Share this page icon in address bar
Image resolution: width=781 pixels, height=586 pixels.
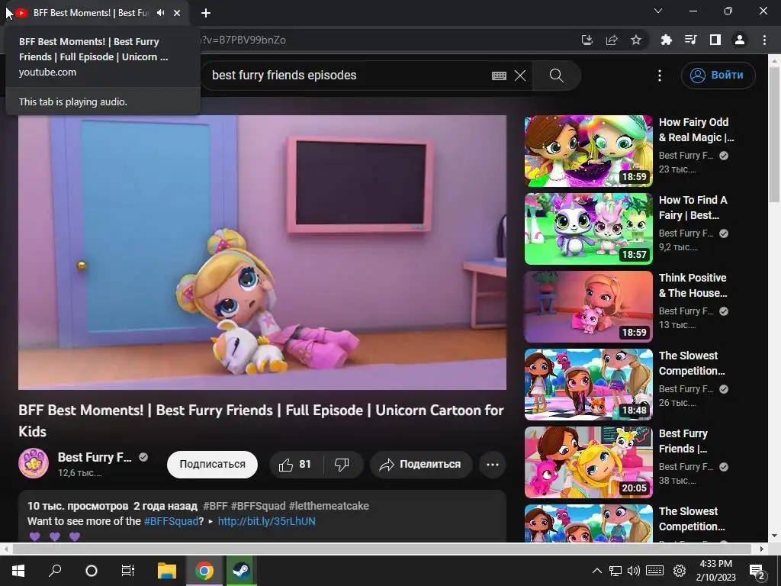click(x=612, y=40)
